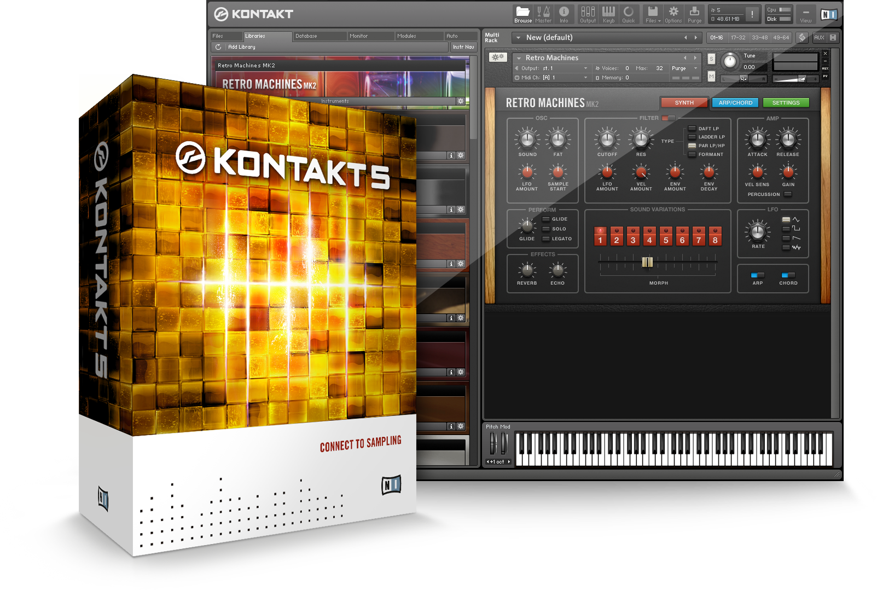Click the NI logo in Kontakt header
The width and height of the screenshot is (877, 590).
(x=829, y=15)
